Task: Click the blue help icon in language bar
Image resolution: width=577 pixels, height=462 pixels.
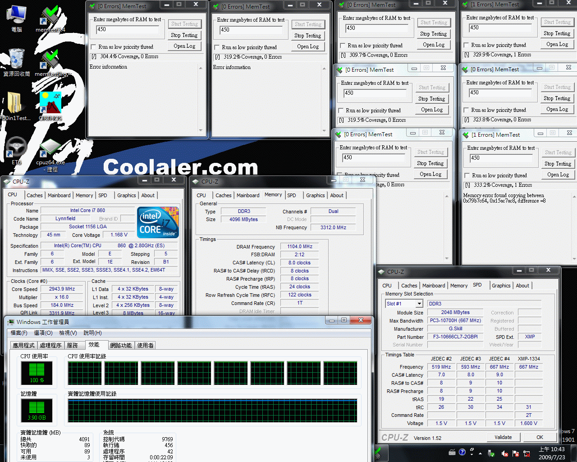Action: 462,452
